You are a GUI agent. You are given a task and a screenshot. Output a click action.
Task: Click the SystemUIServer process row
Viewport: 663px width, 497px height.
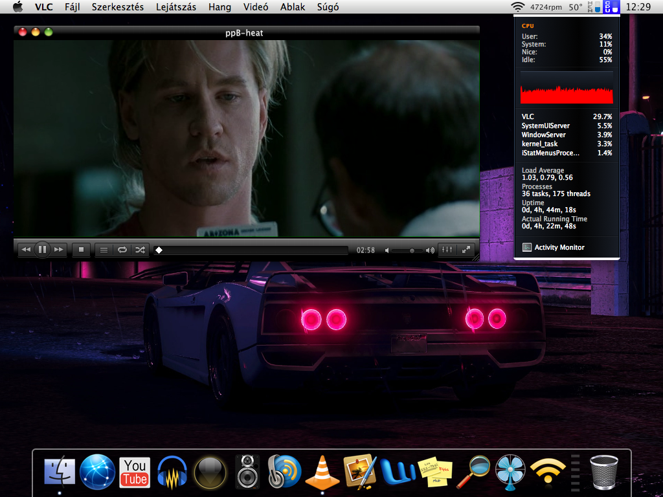click(567, 126)
